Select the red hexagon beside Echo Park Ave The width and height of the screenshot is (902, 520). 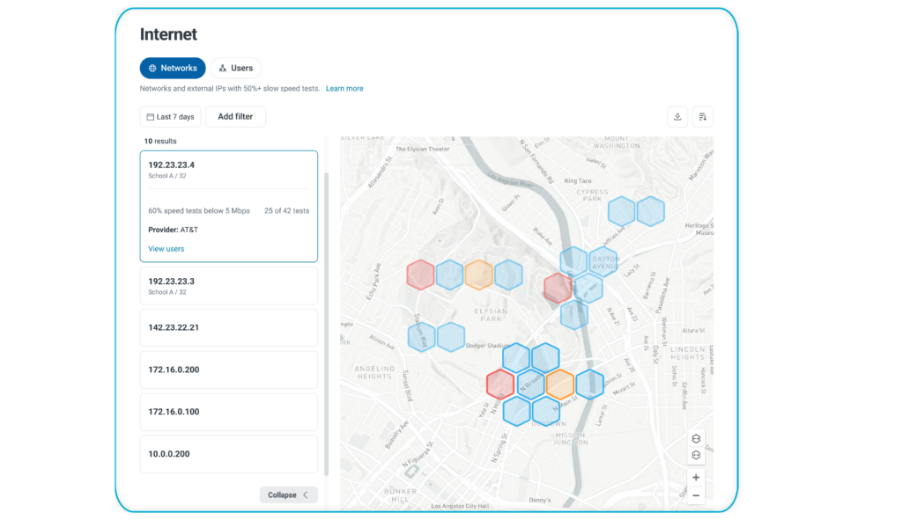tap(420, 275)
